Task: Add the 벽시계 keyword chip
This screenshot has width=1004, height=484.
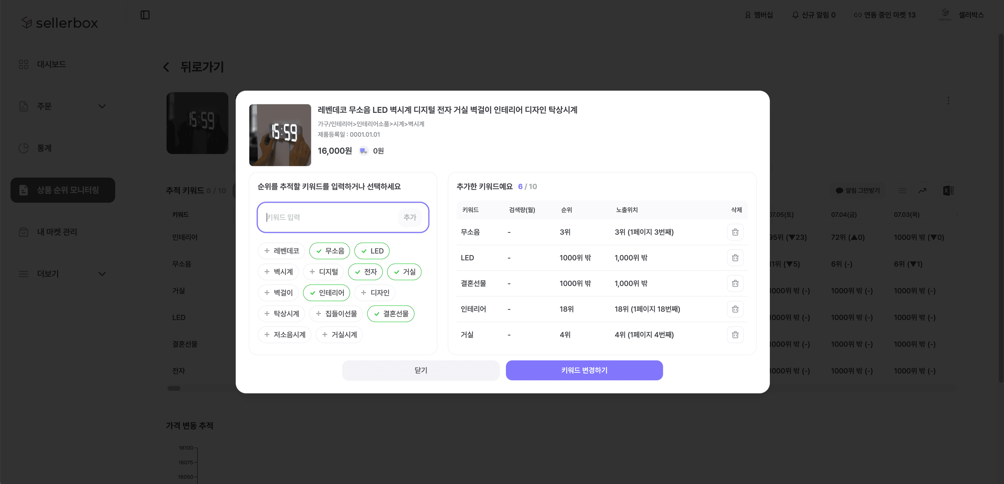Action: pyautogui.click(x=278, y=272)
